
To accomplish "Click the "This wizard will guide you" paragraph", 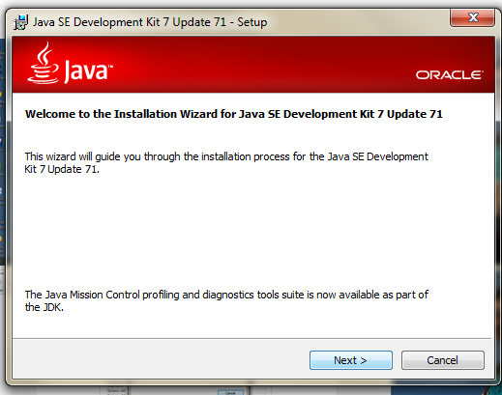I will pyautogui.click(x=226, y=162).
